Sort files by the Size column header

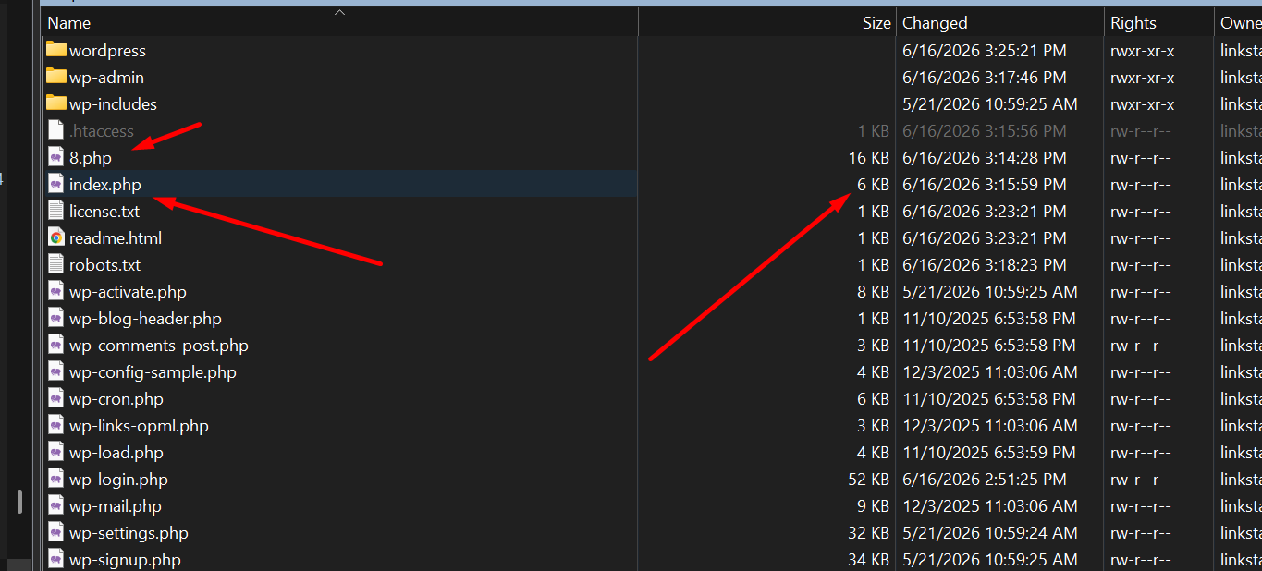pos(767,22)
